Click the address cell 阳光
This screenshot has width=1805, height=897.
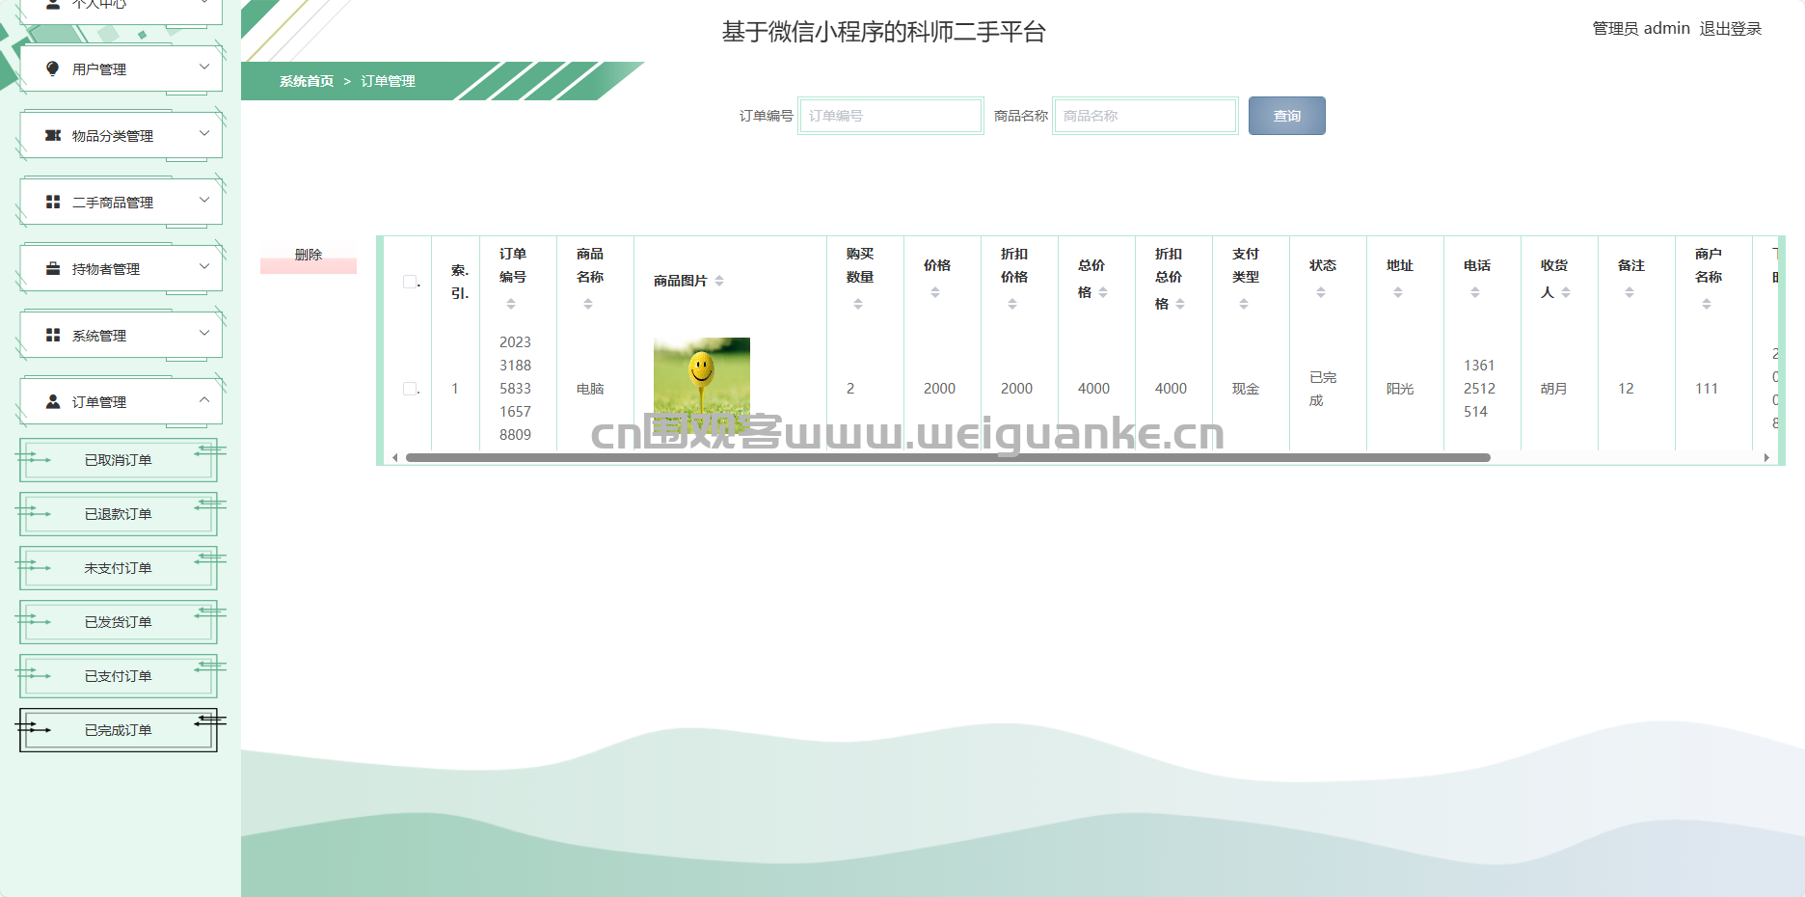pos(1400,389)
